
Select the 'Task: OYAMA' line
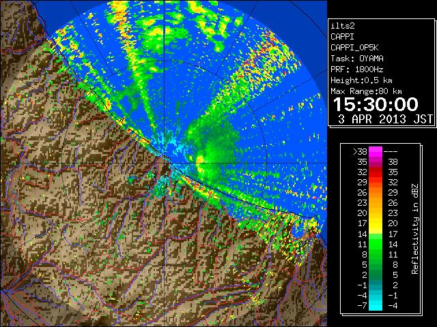tap(356, 59)
